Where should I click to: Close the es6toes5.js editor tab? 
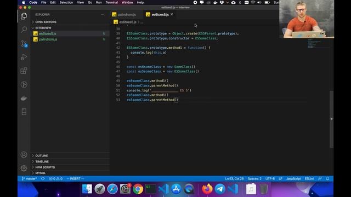[172, 15]
